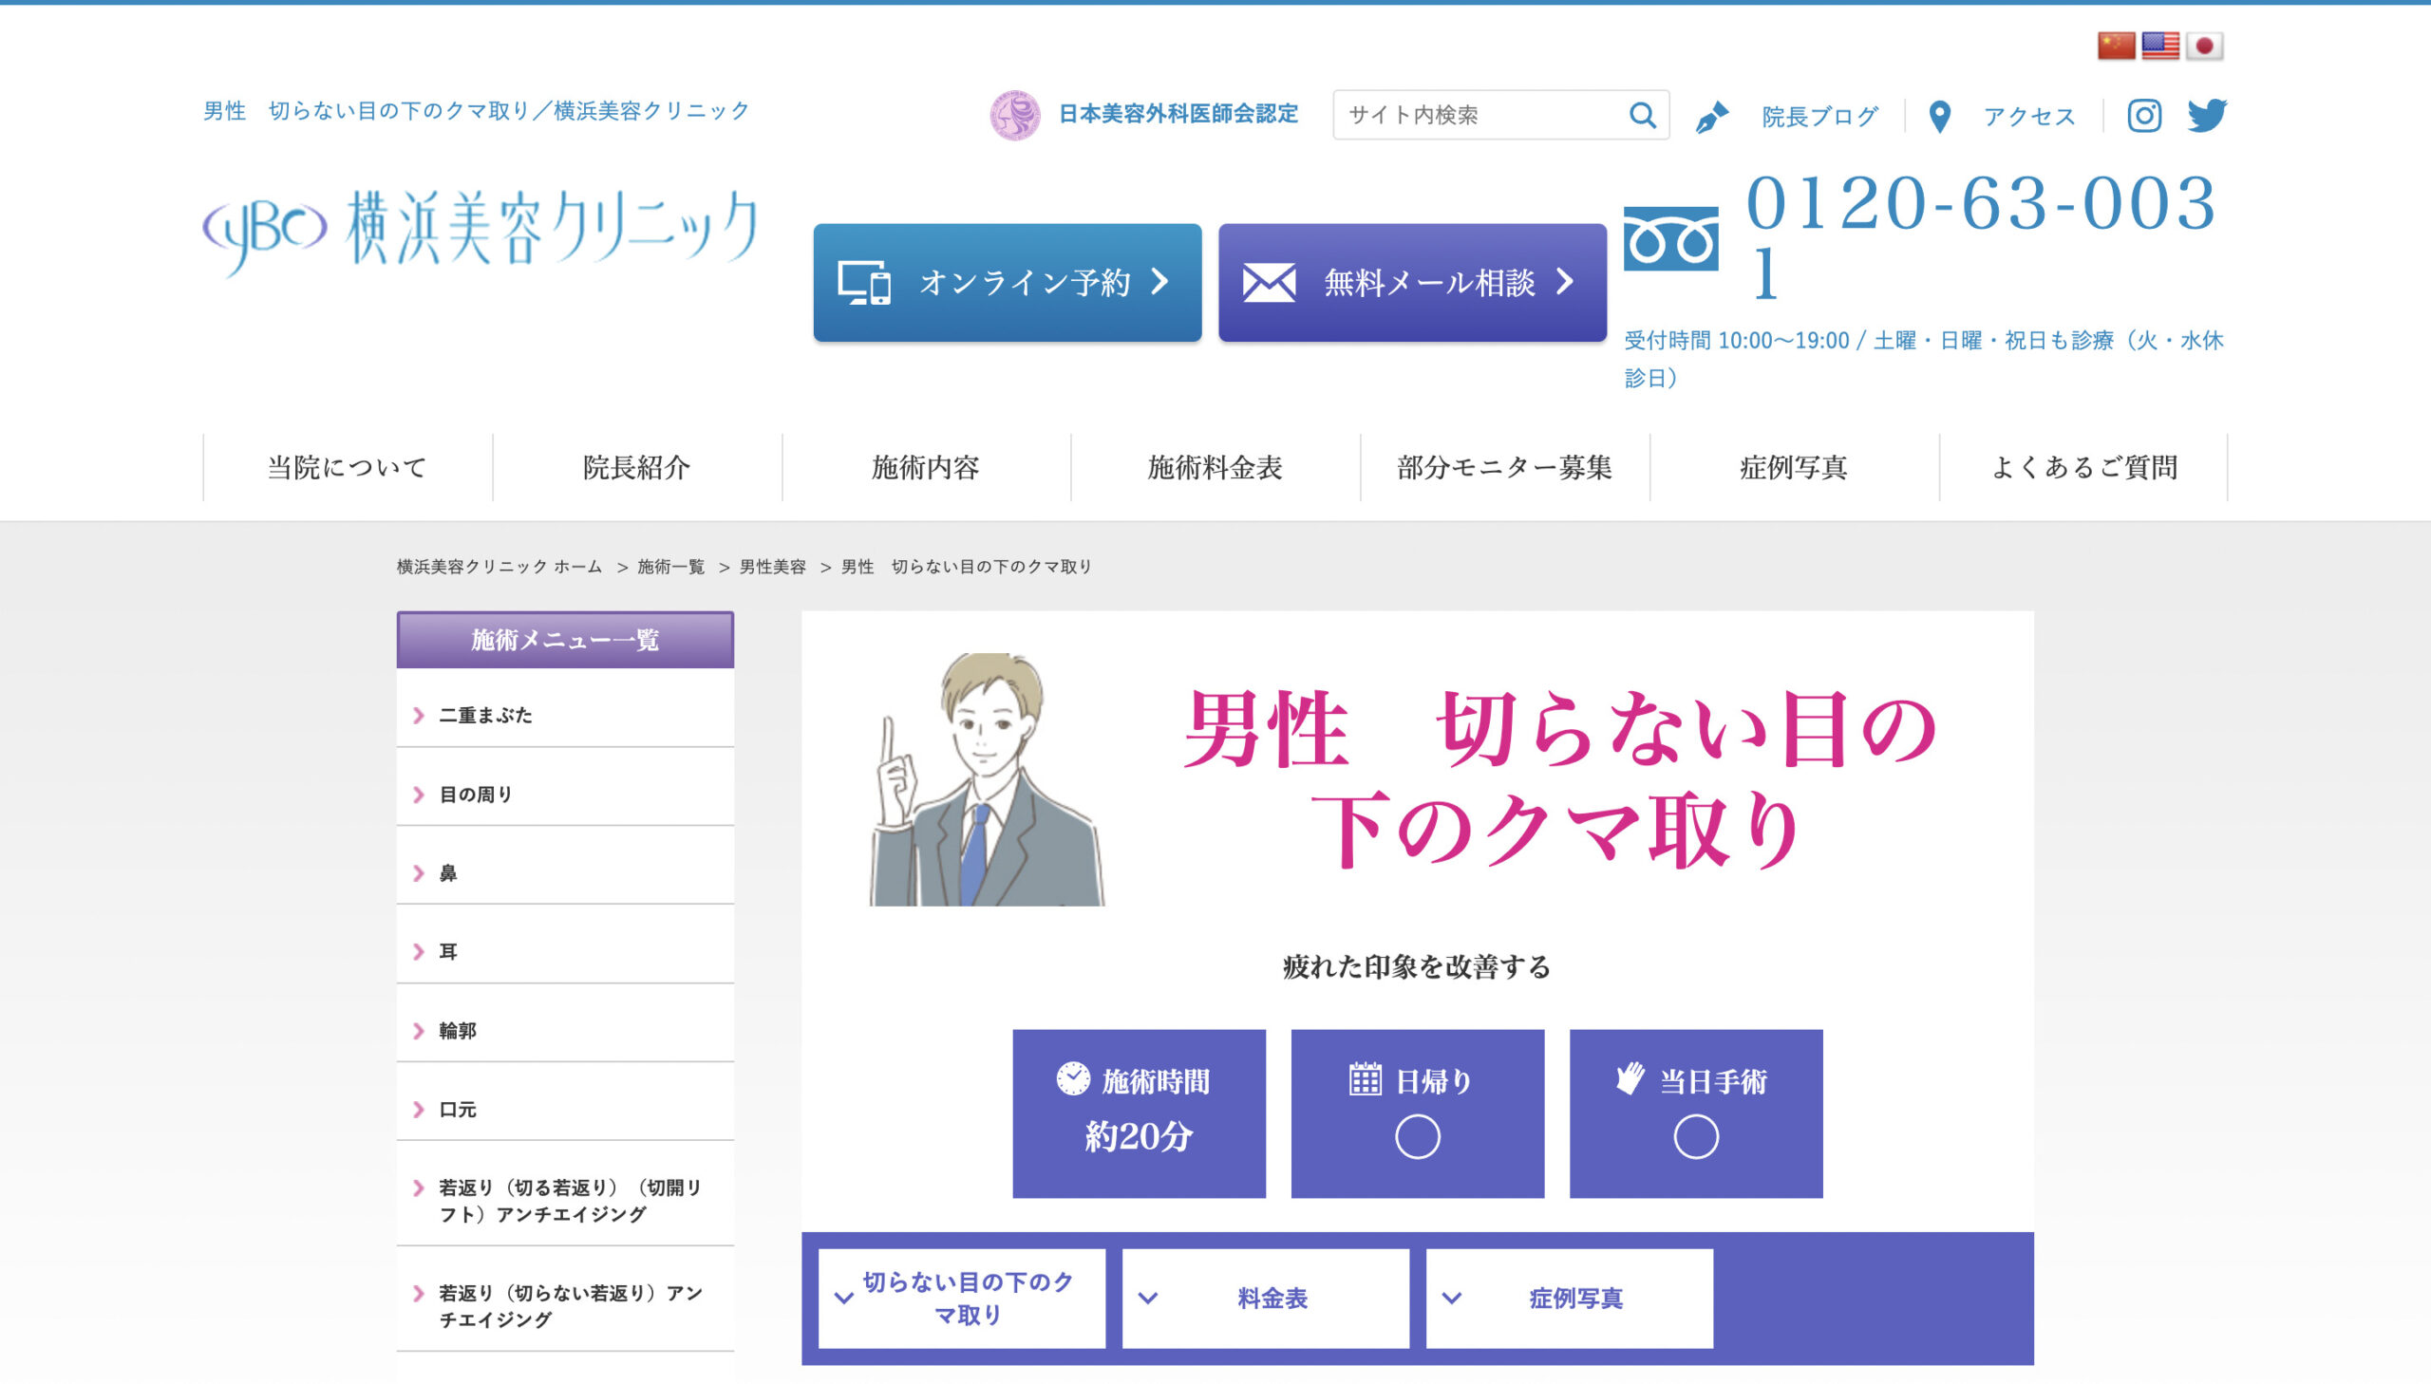Expand the 症例写真 anchor chevron
2431x1384 pixels.
pos(1450,1296)
